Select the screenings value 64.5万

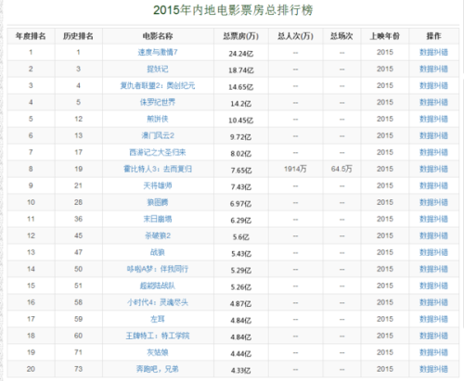tap(342, 169)
